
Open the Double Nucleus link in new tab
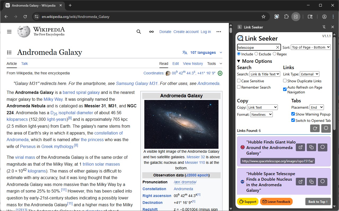[301, 182]
